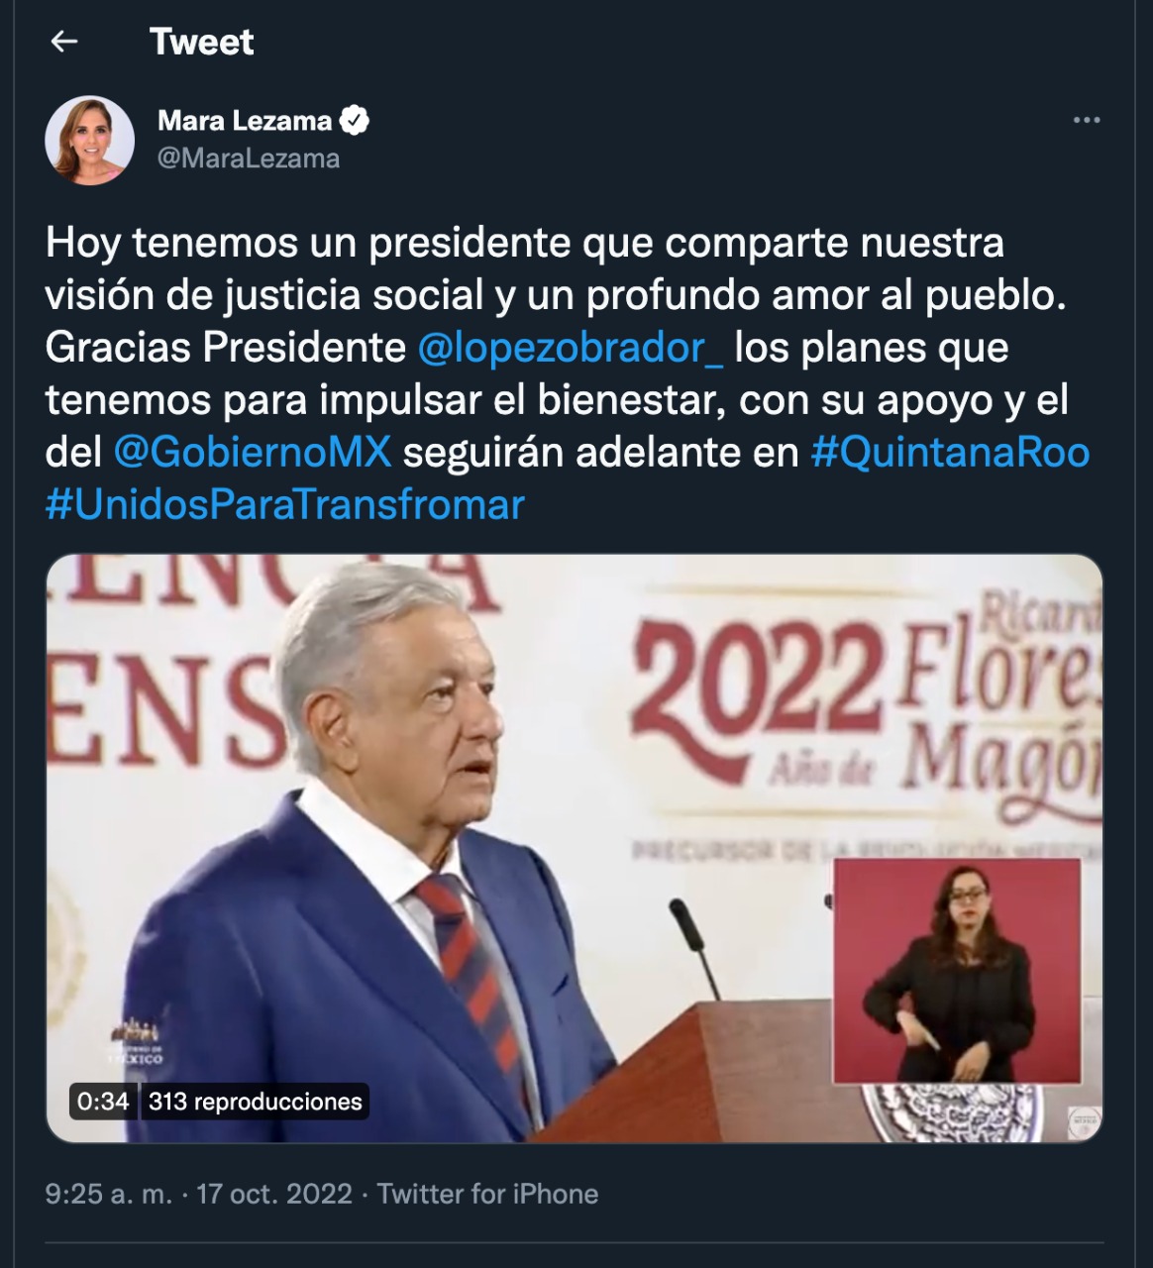Click the small seal icon in the video corner
The image size is (1153, 1268).
(1084, 1122)
